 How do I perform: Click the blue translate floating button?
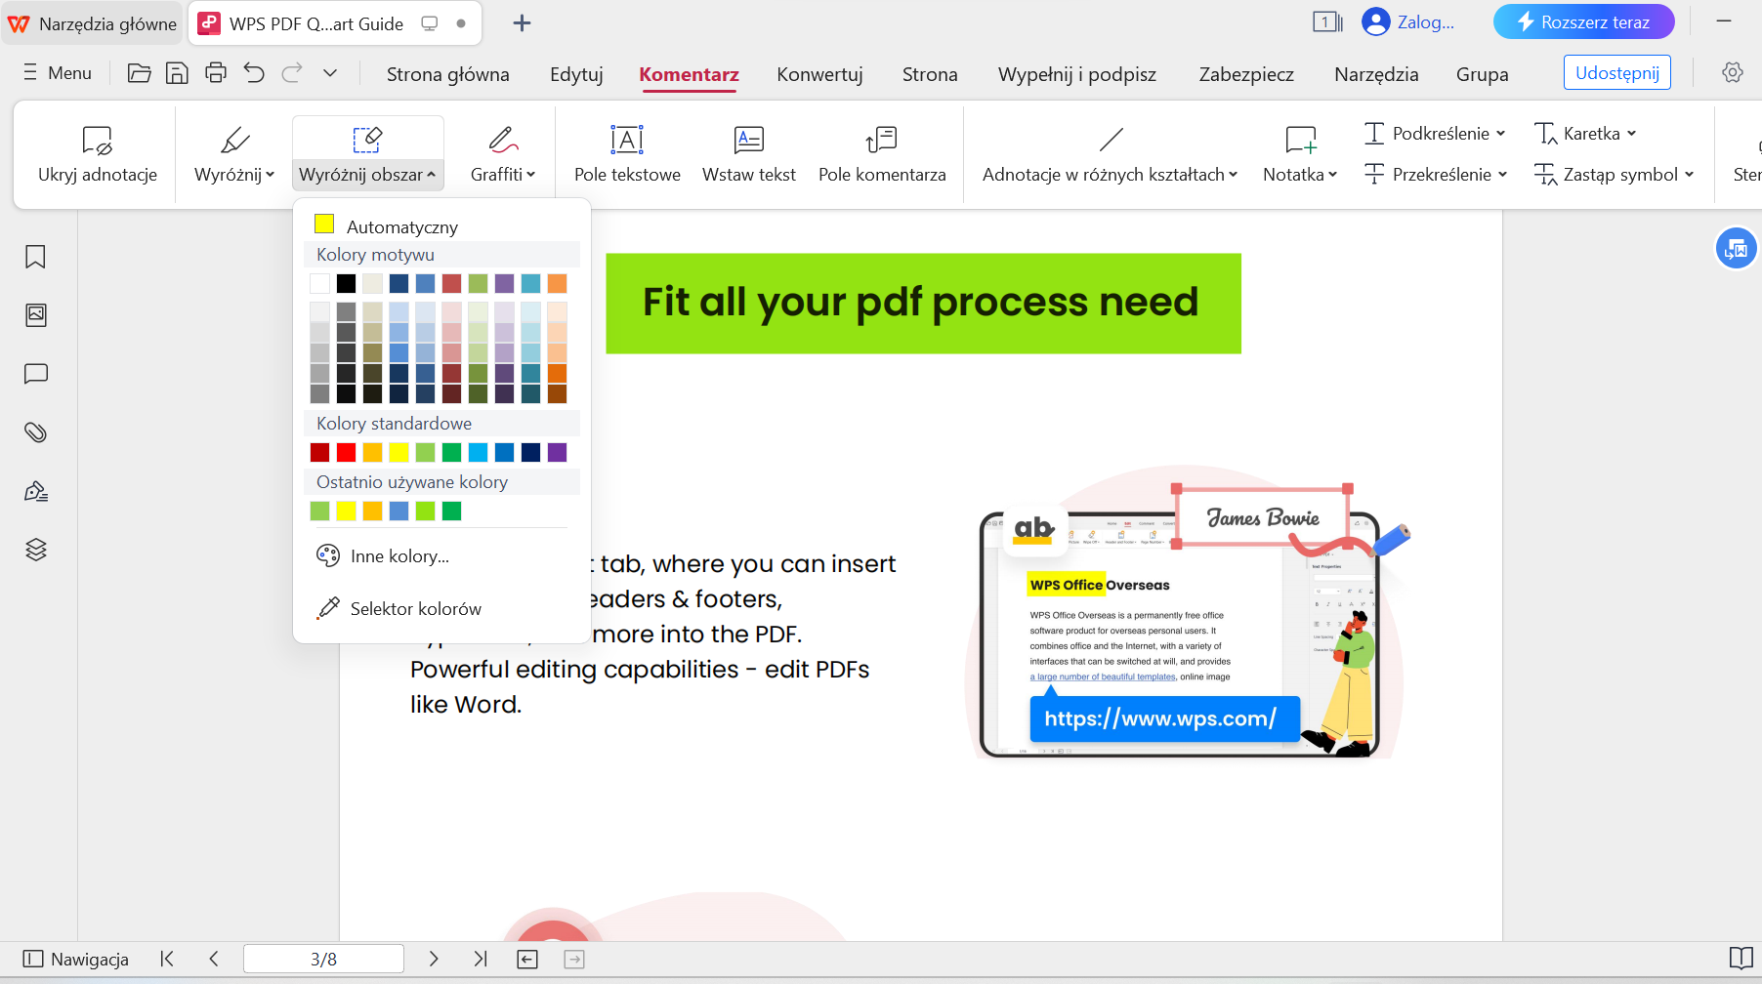[x=1736, y=249]
